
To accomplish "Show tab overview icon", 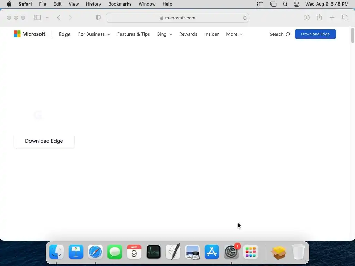I will (345, 17).
